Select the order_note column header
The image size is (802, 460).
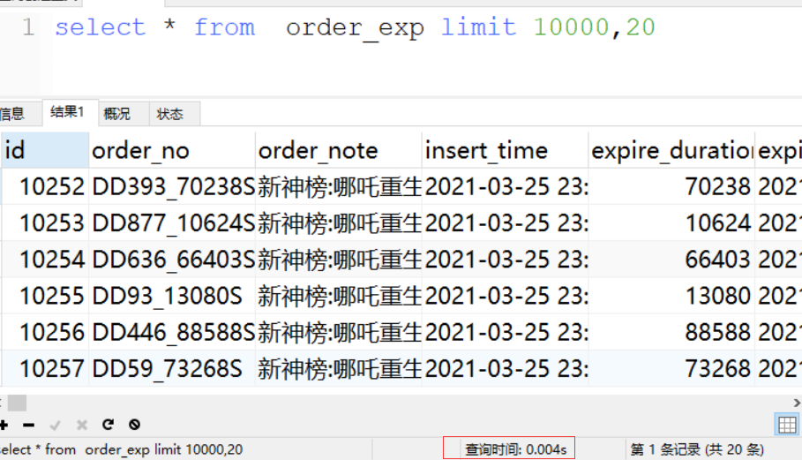tap(339, 150)
